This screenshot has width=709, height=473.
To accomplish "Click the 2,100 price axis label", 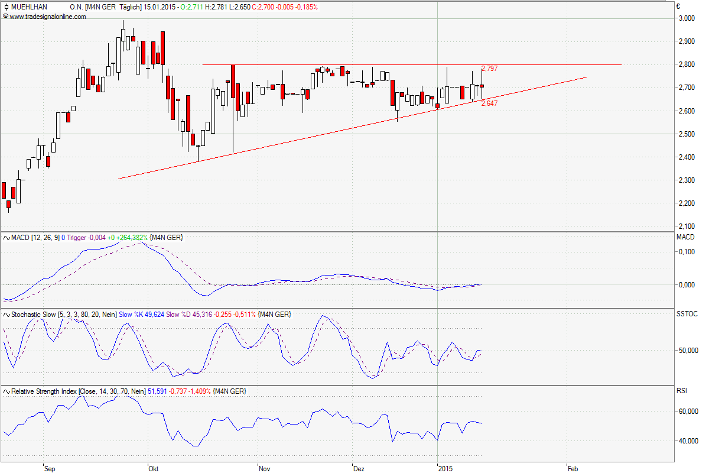I will pyautogui.click(x=687, y=226).
